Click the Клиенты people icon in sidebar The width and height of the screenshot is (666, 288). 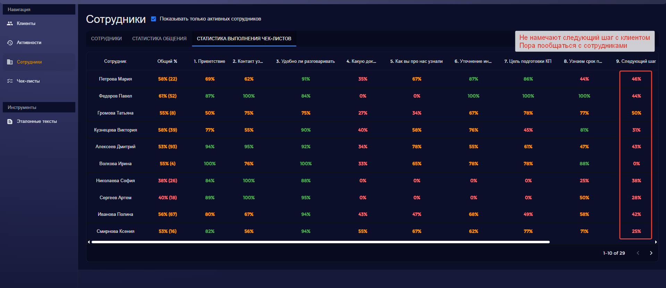pos(10,23)
